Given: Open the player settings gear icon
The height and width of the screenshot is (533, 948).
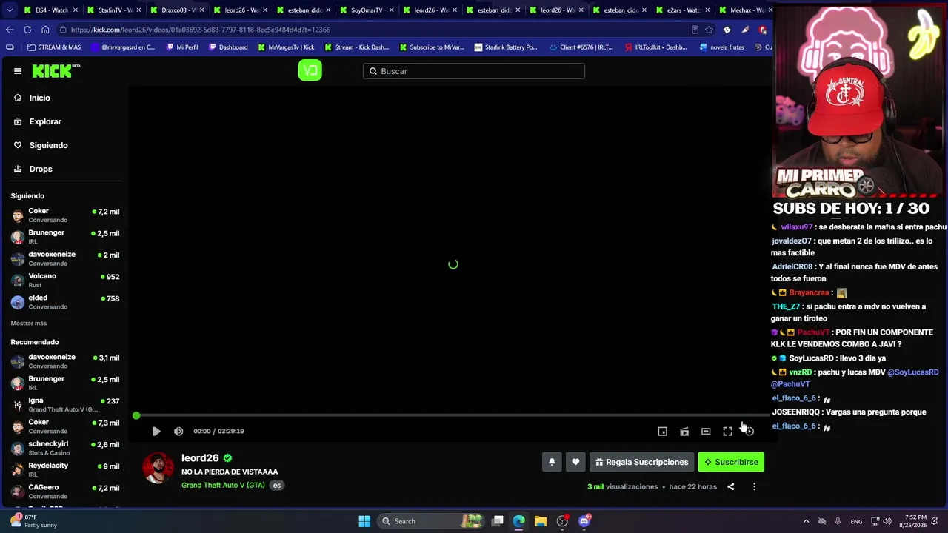Looking at the screenshot, I should [750, 431].
